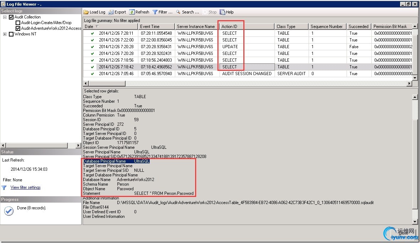Image resolution: width=420 pixels, height=243 pixels.
Task: Click the 07:20:28.9202431 event time cell
Action: 156,53
